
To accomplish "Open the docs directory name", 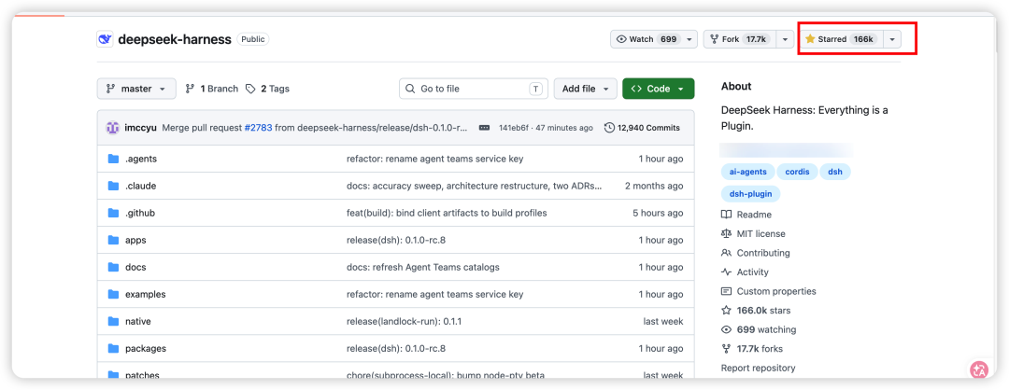I will pos(135,267).
